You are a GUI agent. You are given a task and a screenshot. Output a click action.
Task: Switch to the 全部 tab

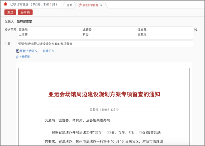pos(69,5)
